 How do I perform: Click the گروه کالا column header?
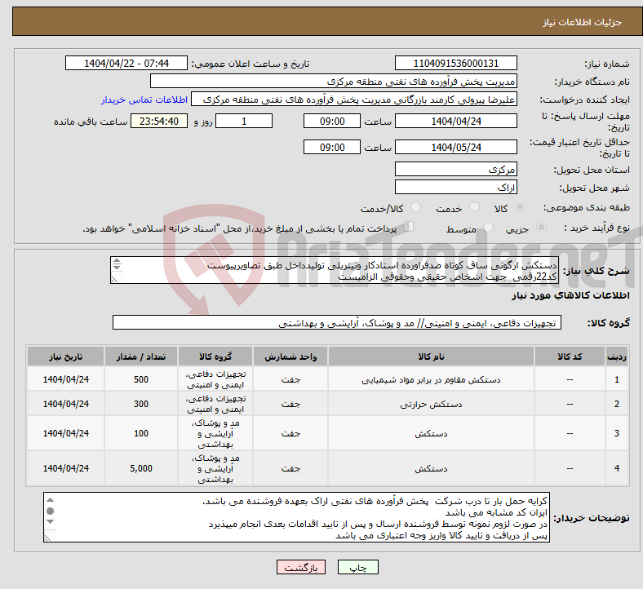(215, 356)
